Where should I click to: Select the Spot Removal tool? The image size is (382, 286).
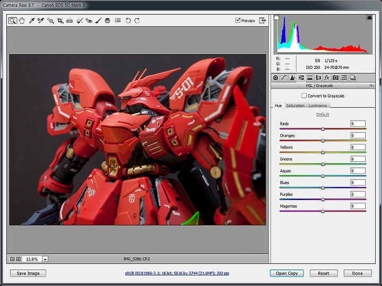point(80,21)
